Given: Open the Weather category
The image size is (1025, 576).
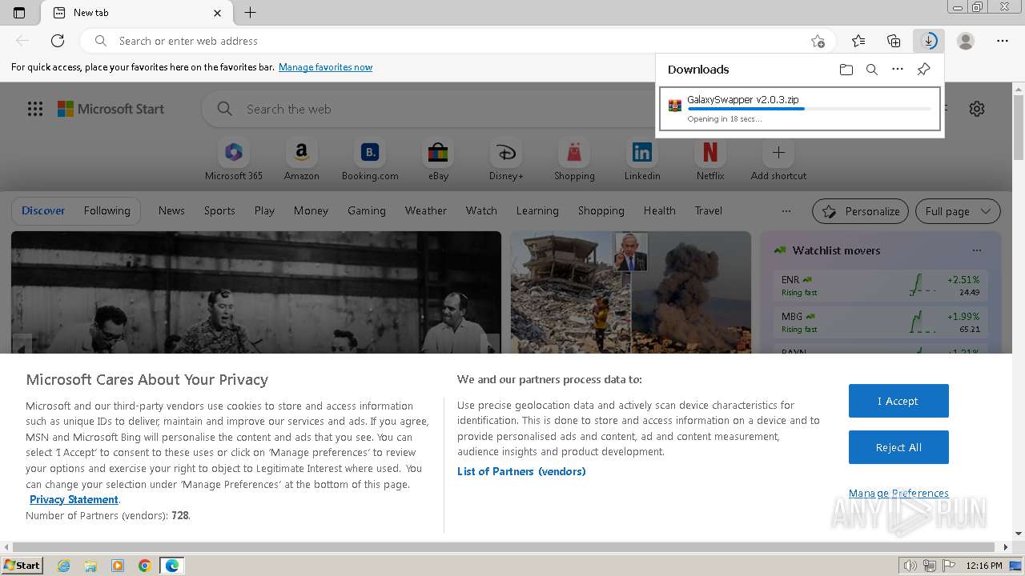Looking at the screenshot, I should pyautogui.click(x=425, y=210).
